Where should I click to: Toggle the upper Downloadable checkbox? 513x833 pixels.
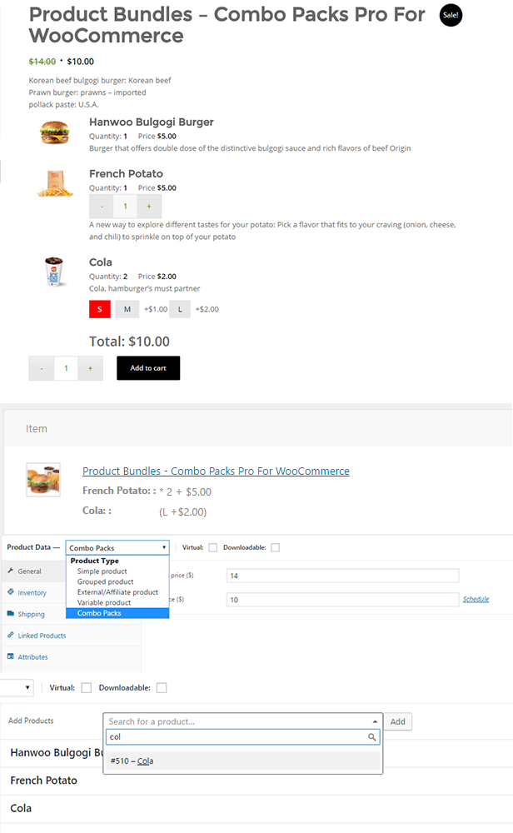click(275, 548)
